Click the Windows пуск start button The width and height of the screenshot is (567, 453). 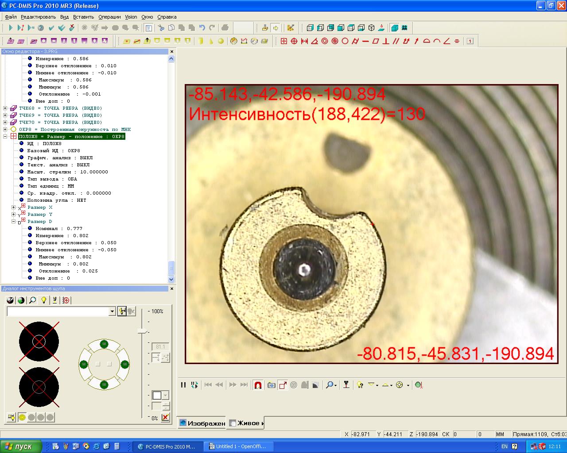(x=21, y=446)
